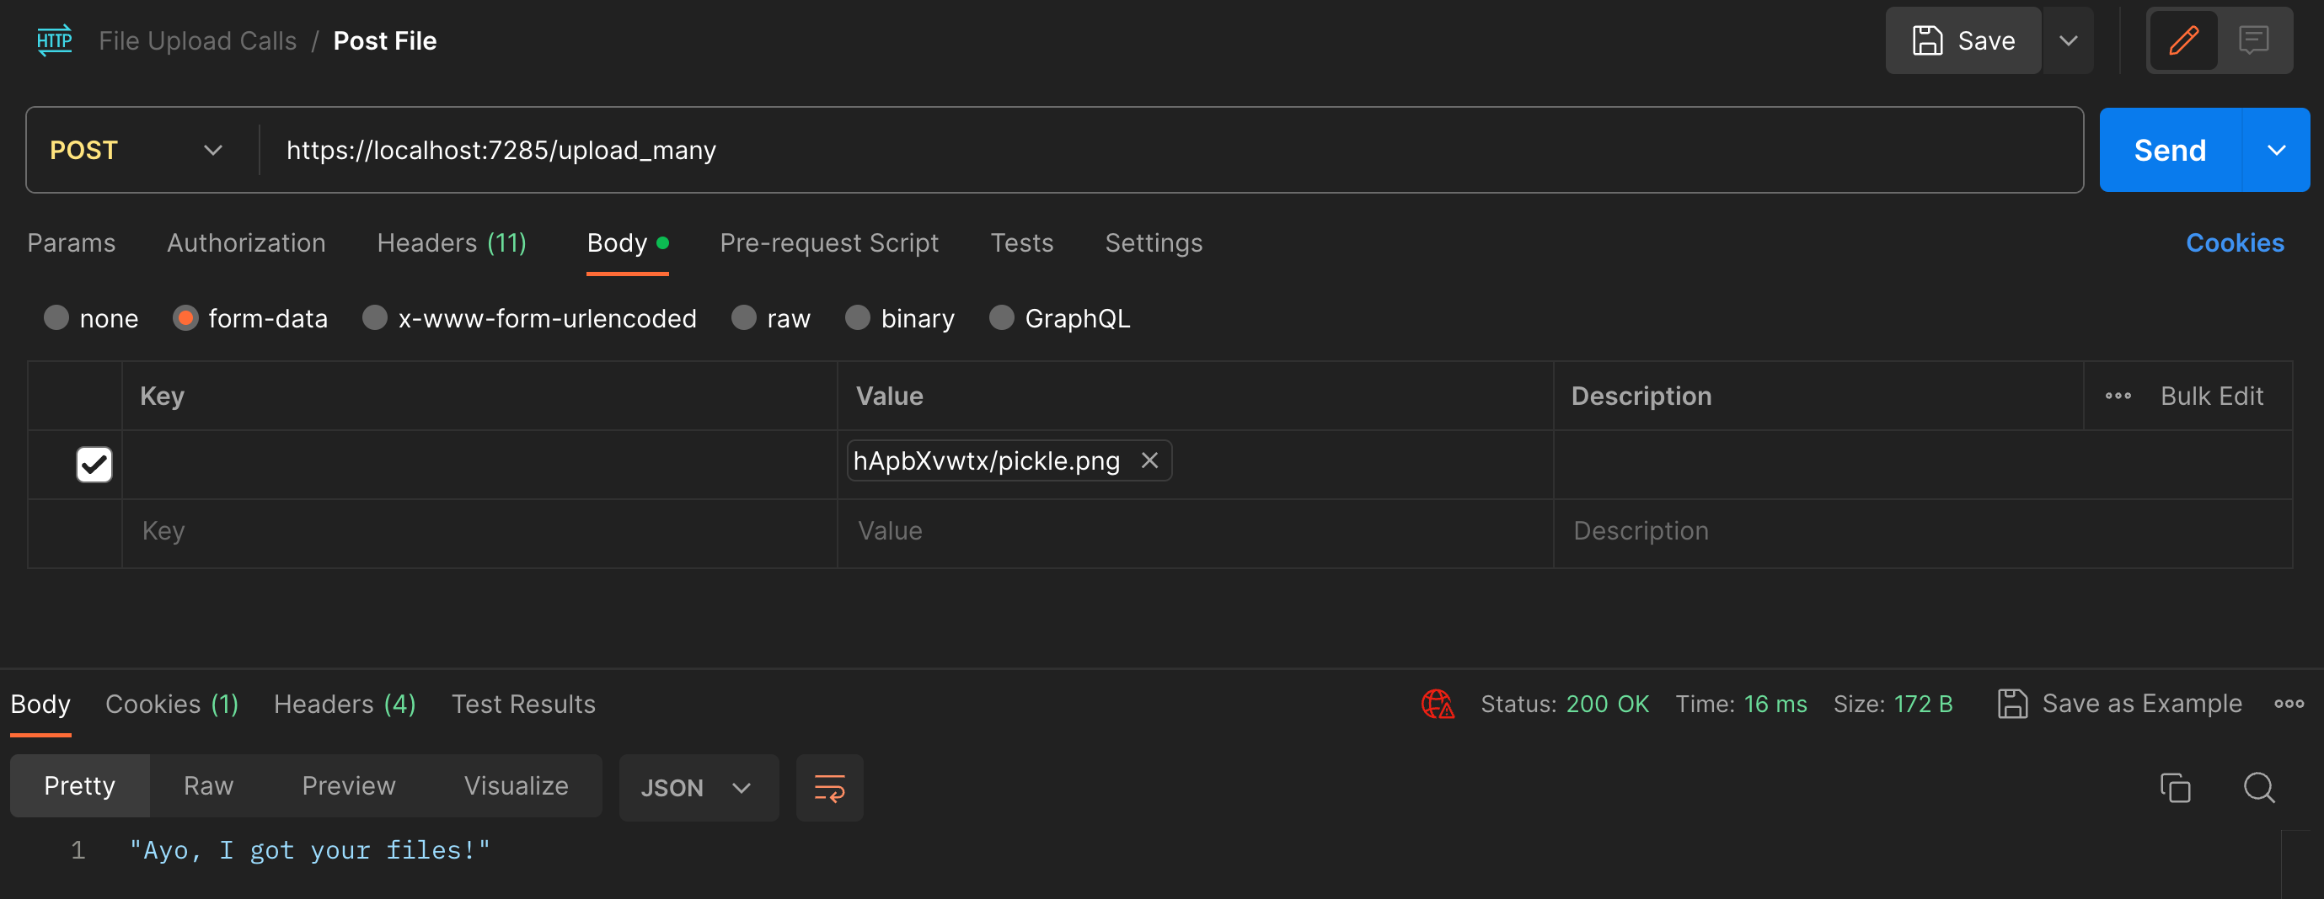Open the Pre-request Script tab
2324x899 pixels.
(828, 243)
